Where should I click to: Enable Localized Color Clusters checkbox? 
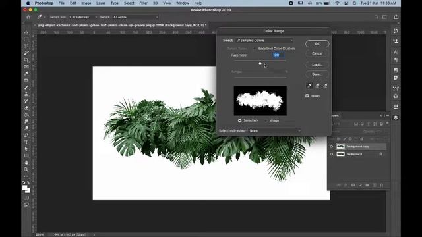point(255,49)
